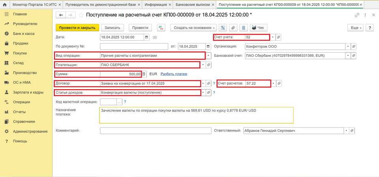Click the copy link icon in header
Screen dimensions: 379x177
357,15
